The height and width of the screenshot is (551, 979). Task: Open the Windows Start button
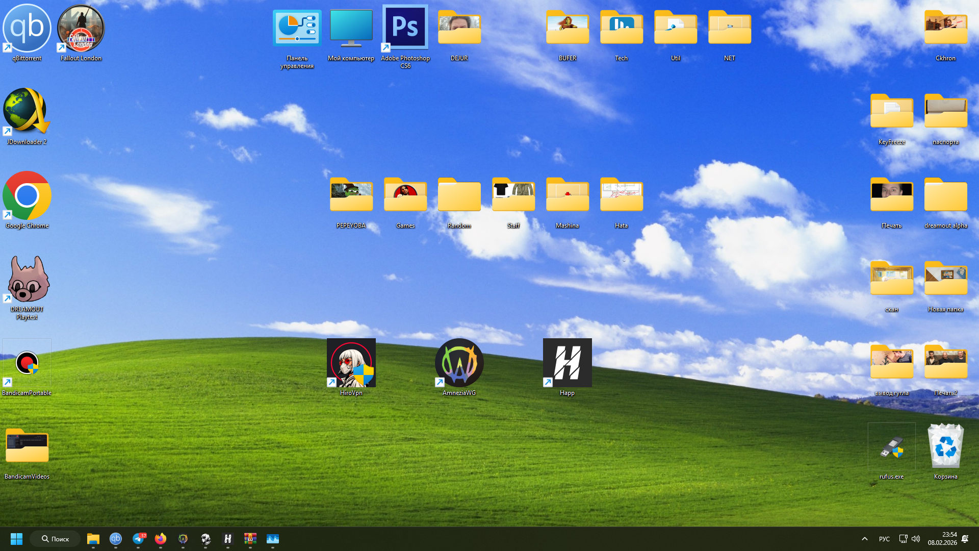pyautogui.click(x=16, y=539)
